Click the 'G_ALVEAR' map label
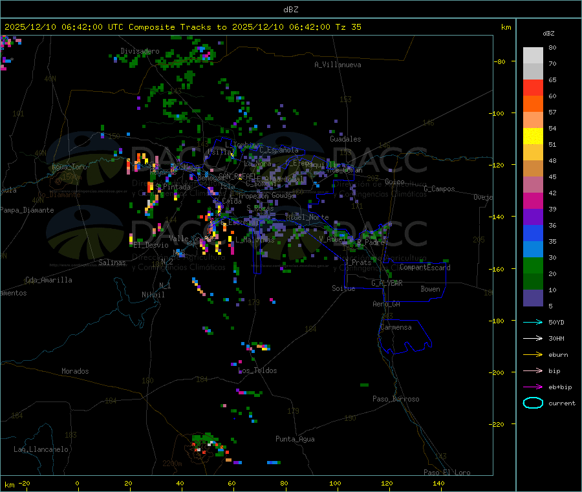Image resolution: width=582 pixels, height=492 pixels. click(387, 283)
